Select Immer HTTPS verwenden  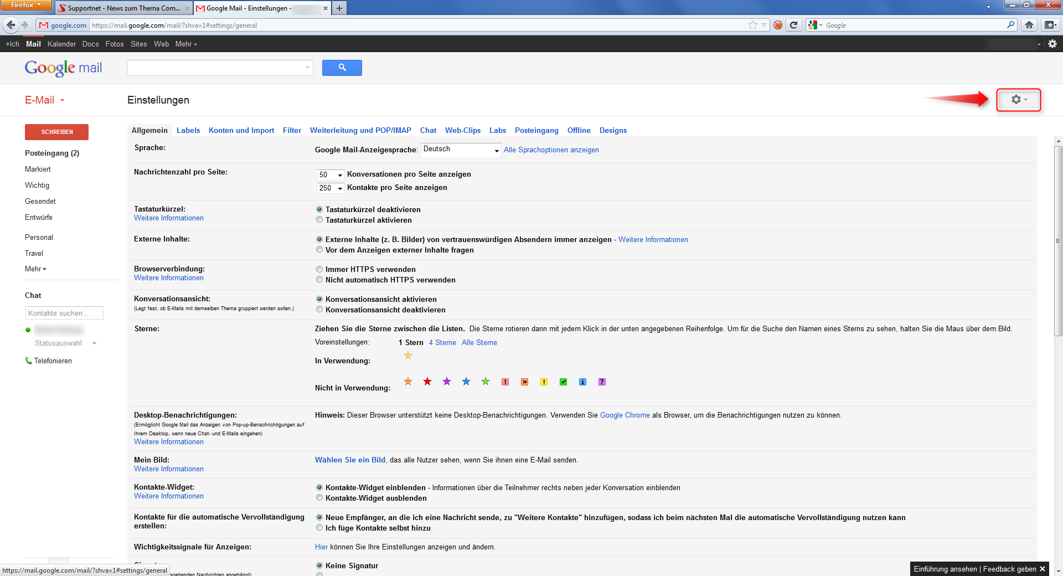tap(319, 269)
